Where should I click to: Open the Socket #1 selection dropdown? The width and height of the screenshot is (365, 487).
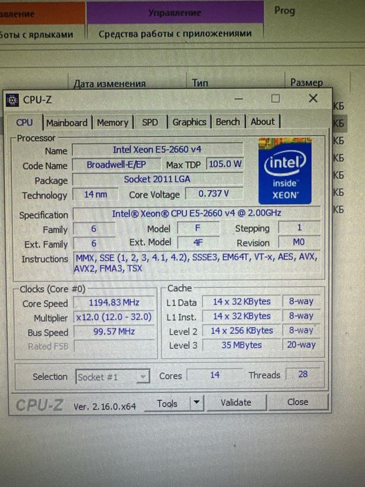coord(113,377)
